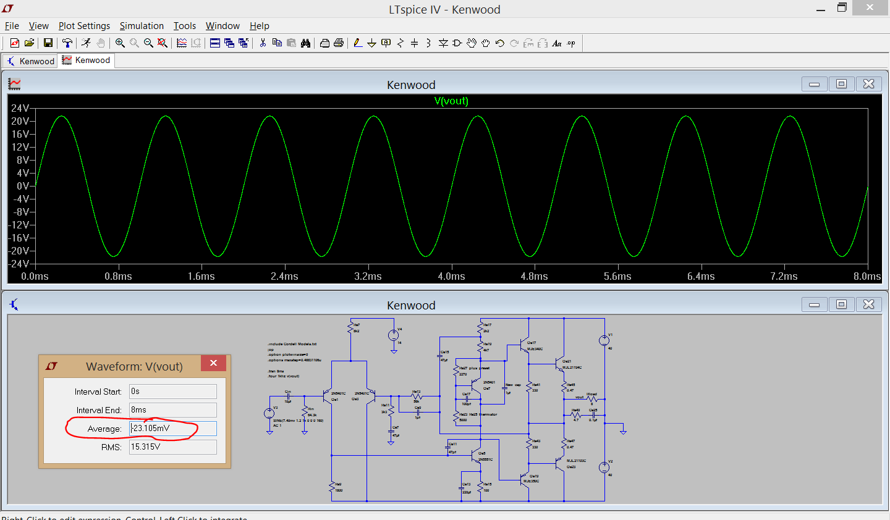Click the Cut scissors icon

coord(263,43)
